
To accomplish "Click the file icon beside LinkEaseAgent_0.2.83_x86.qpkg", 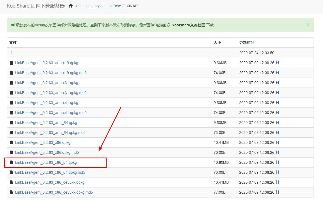I will pos(12,142).
